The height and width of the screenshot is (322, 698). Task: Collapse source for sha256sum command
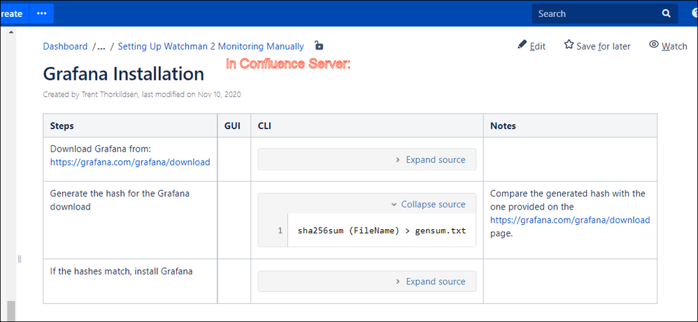pos(428,204)
